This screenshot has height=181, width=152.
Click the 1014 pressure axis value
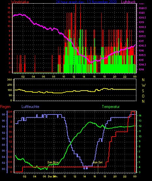pos(141,69)
